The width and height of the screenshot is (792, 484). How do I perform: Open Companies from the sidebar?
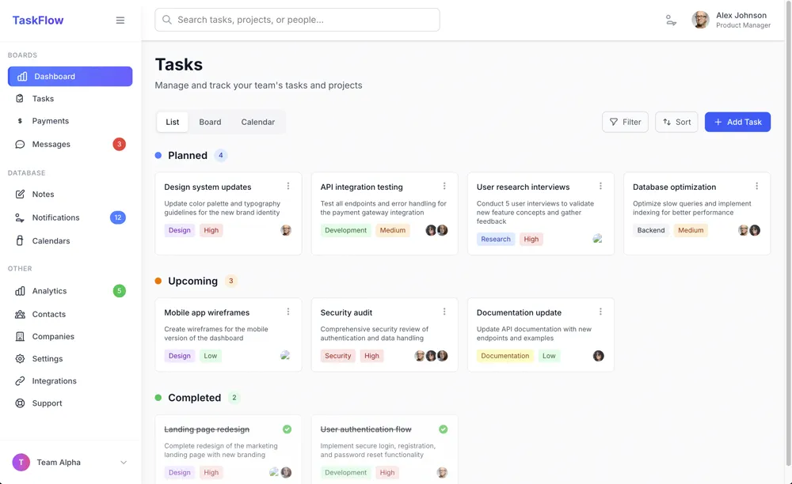click(53, 337)
